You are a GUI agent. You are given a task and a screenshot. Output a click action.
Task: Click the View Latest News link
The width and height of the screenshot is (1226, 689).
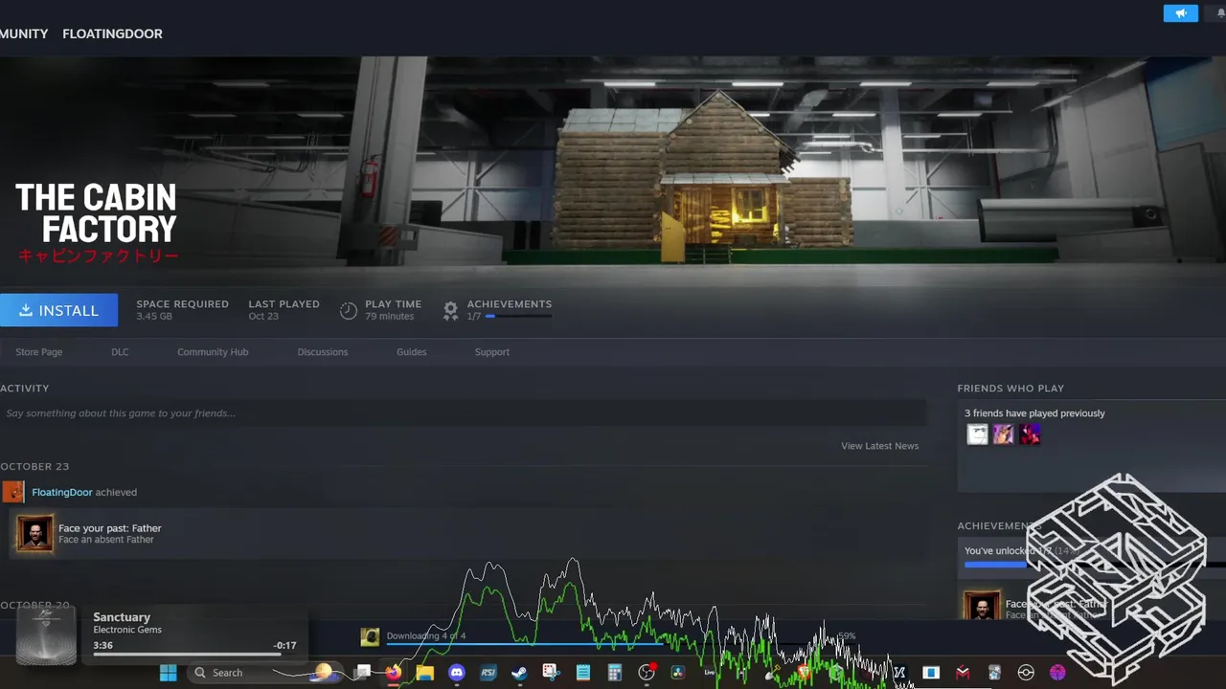[879, 446]
